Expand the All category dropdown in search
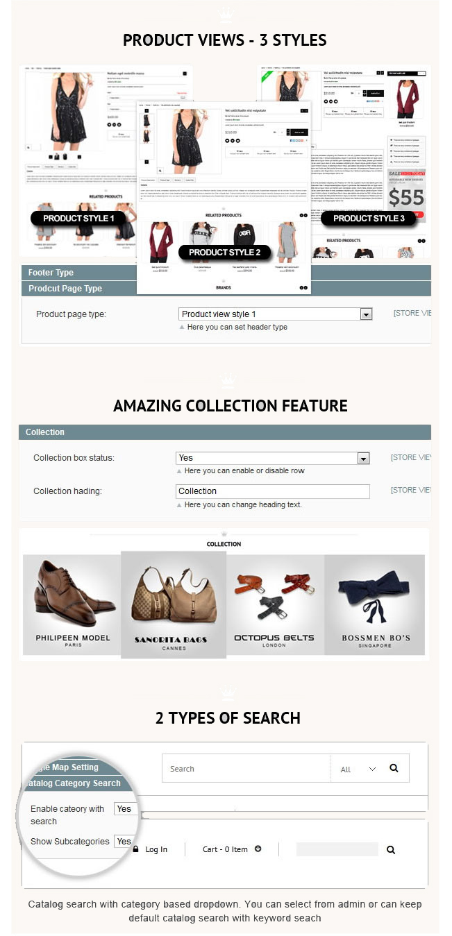This screenshot has height=936, width=452. click(358, 769)
